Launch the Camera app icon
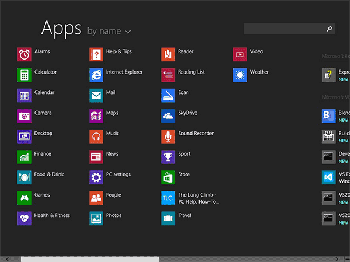Image resolution: width=350 pixels, height=262 pixels. 24,116
